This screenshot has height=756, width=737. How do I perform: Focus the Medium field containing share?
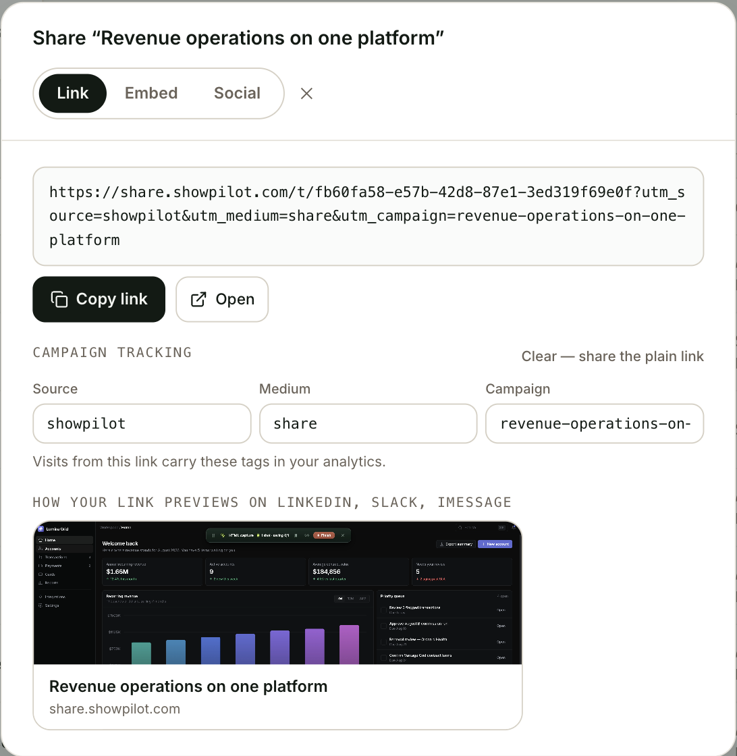click(368, 423)
